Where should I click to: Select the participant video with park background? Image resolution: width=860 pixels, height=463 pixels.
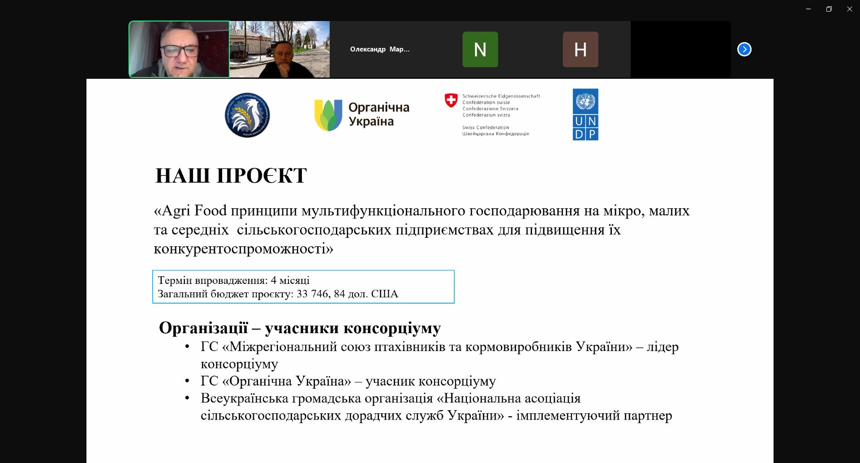(x=279, y=49)
